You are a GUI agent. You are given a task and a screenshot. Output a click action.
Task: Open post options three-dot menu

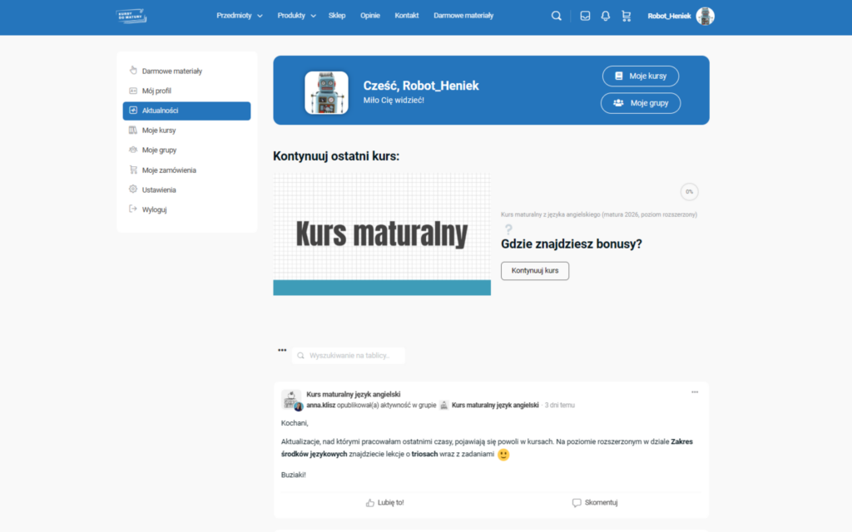[x=695, y=392]
